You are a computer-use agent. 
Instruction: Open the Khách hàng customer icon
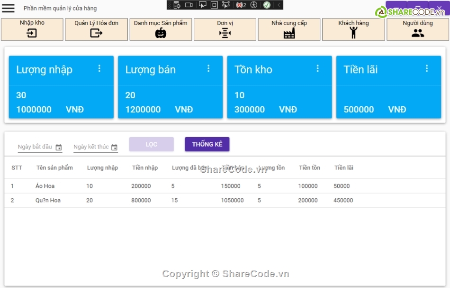point(353,33)
